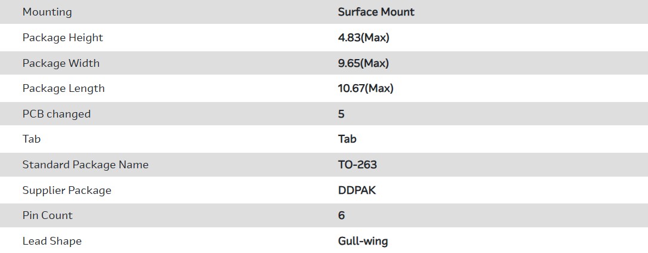Select the Gull-wing lead shape value
The image size is (648, 253).
[x=363, y=241]
